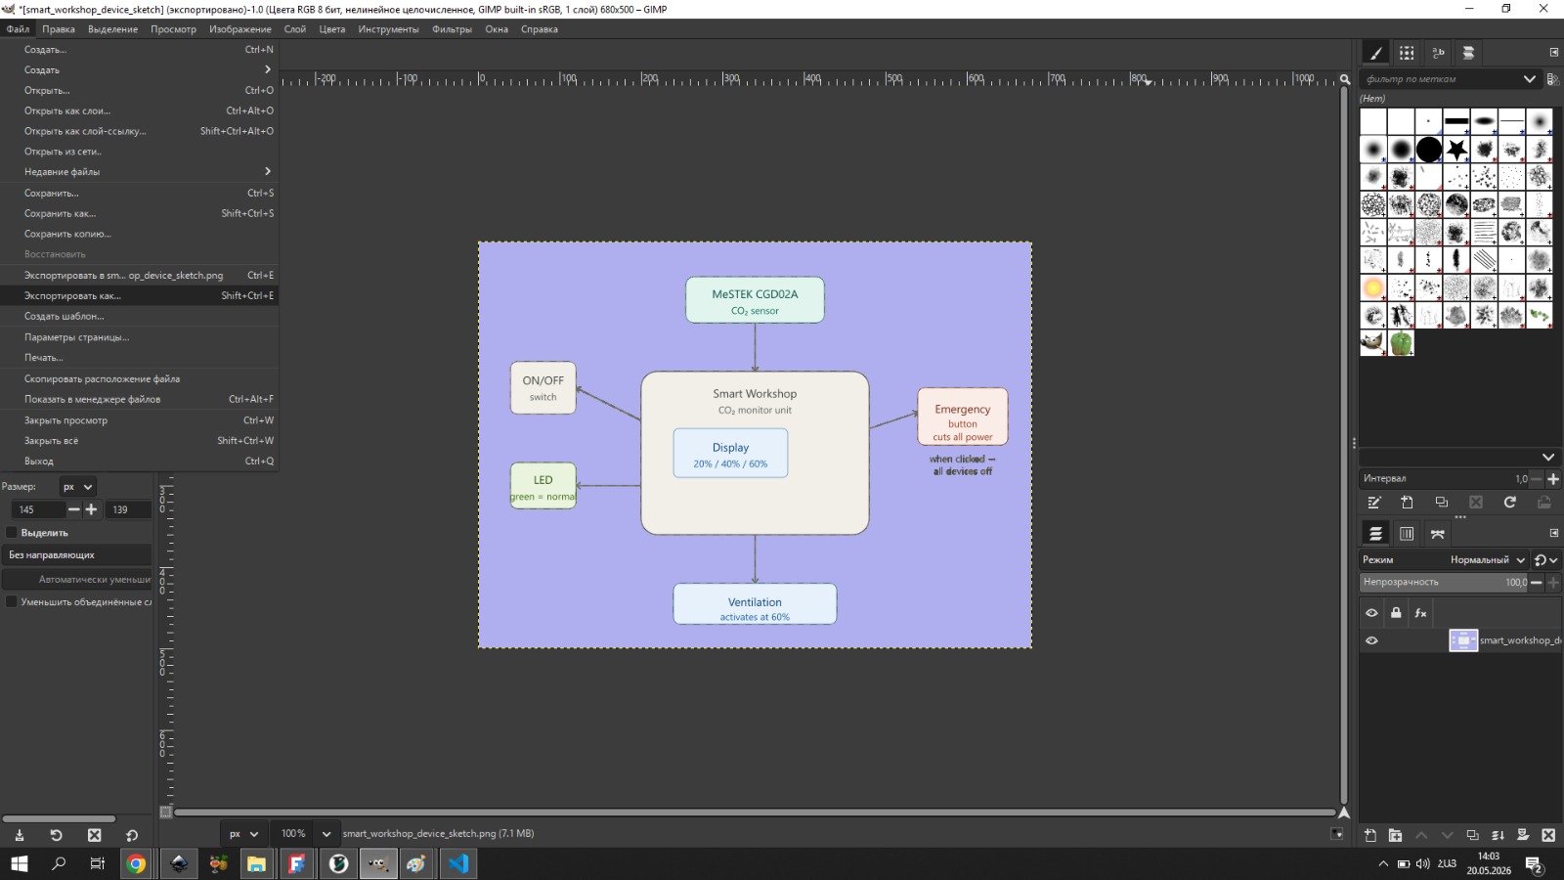Create a new brush
1564x880 pixels.
click(x=1408, y=503)
